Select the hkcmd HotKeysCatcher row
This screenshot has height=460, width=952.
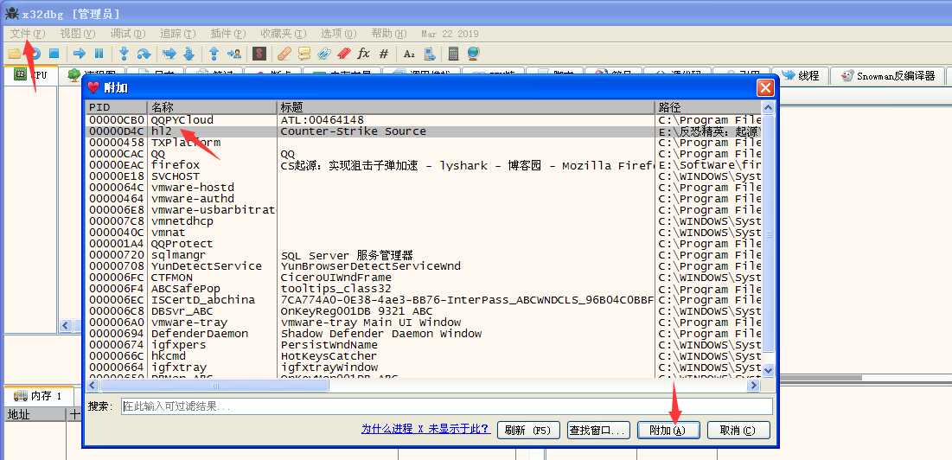[x=423, y=356]
